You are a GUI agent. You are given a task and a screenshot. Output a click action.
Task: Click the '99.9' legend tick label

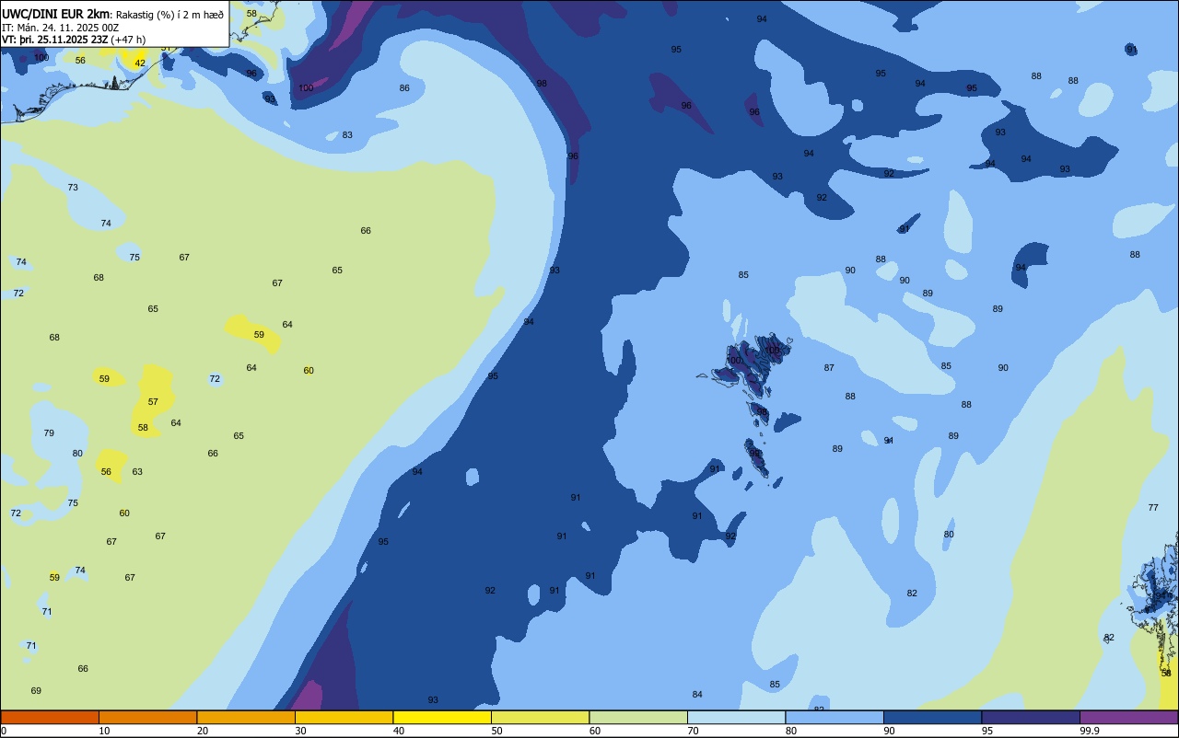(x=1089, y=731)
